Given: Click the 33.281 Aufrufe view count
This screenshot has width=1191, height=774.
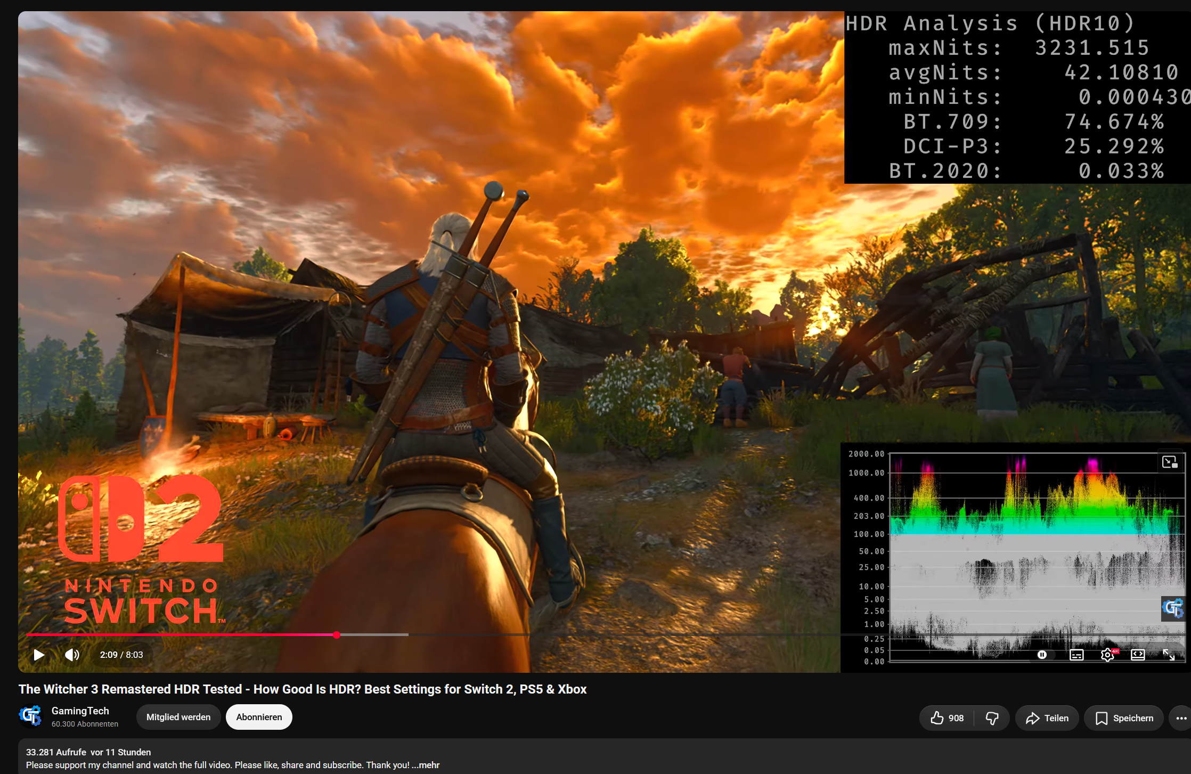Looking at the screenshot, I should point(56,752).
